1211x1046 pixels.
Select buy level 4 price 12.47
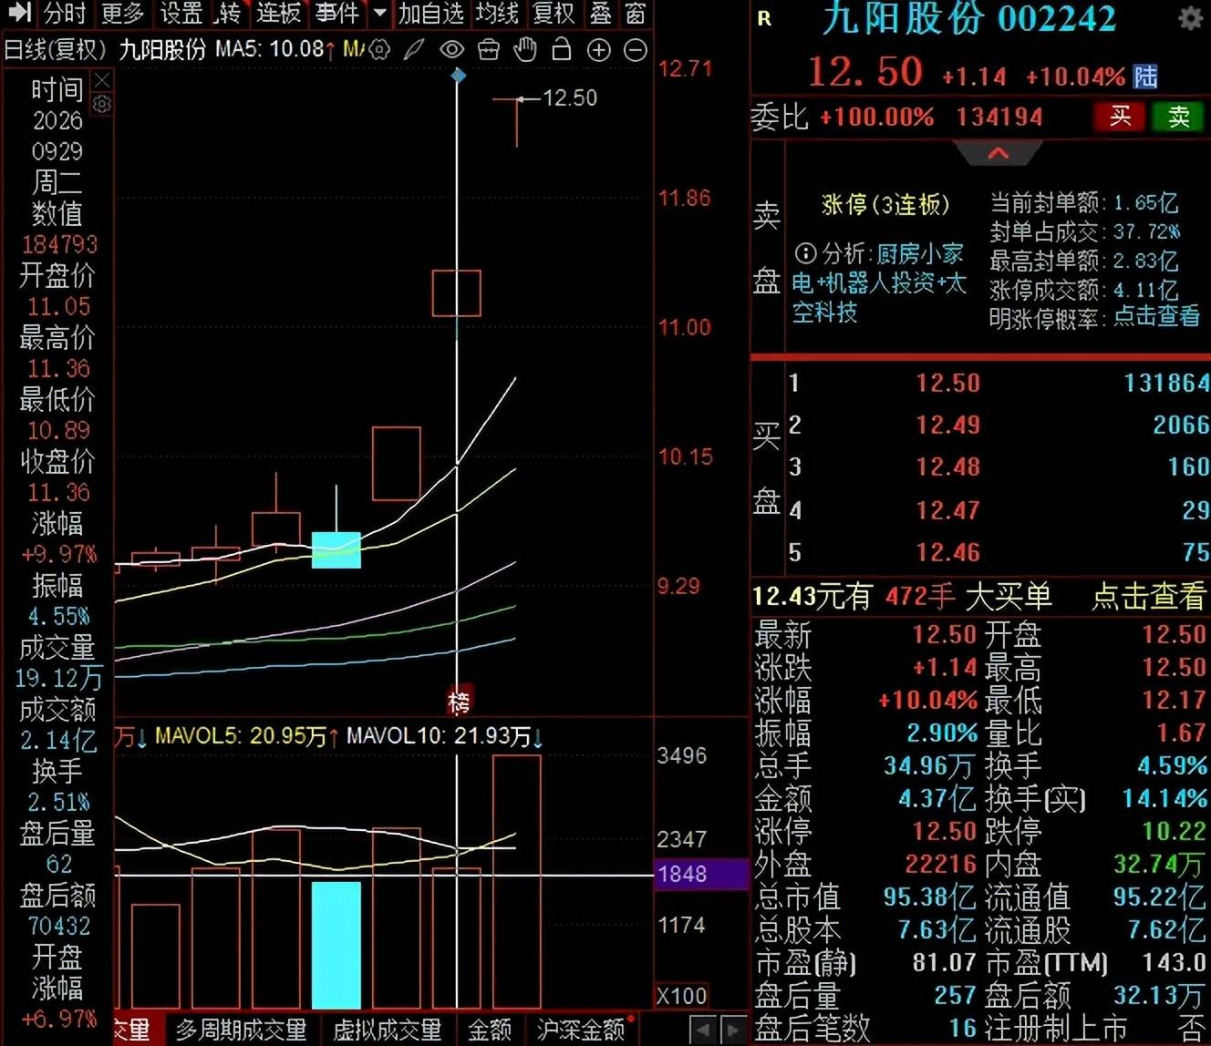(x=948, y=510)
